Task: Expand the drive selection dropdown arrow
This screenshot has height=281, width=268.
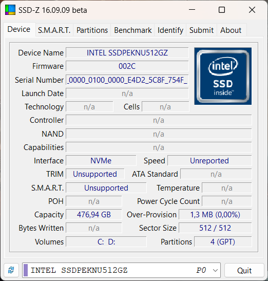Action: point(215,270)
